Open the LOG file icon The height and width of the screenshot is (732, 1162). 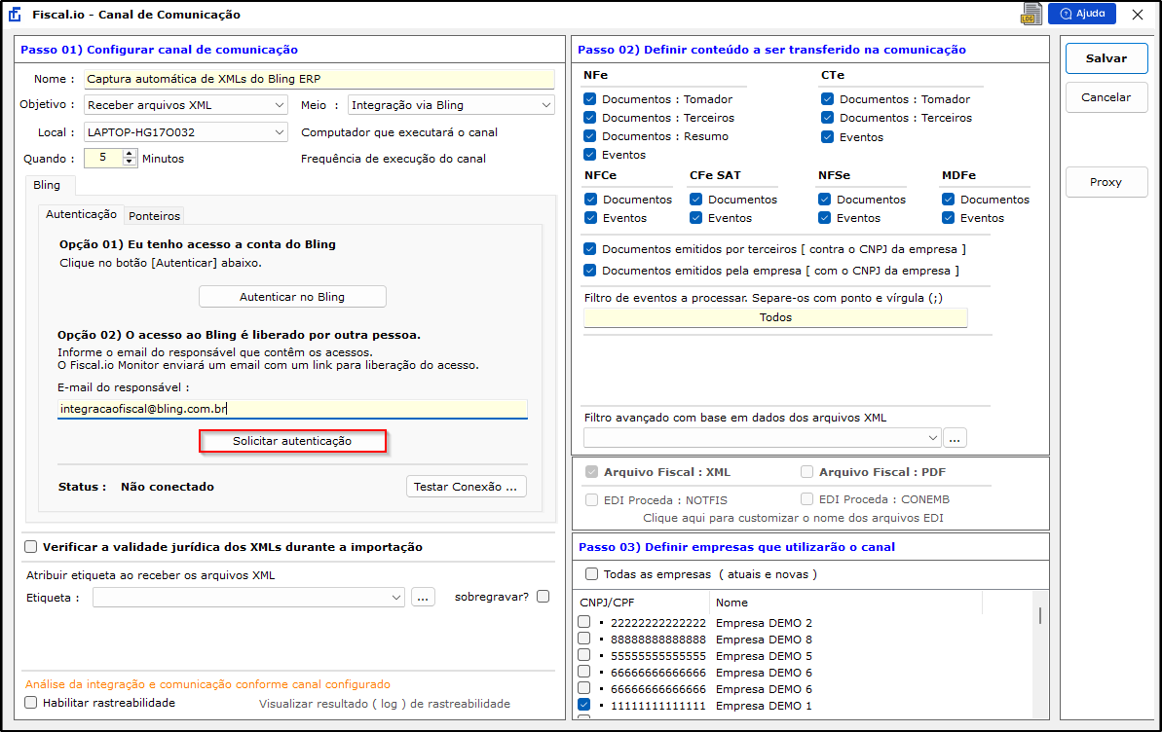[x=1031, y=14]
